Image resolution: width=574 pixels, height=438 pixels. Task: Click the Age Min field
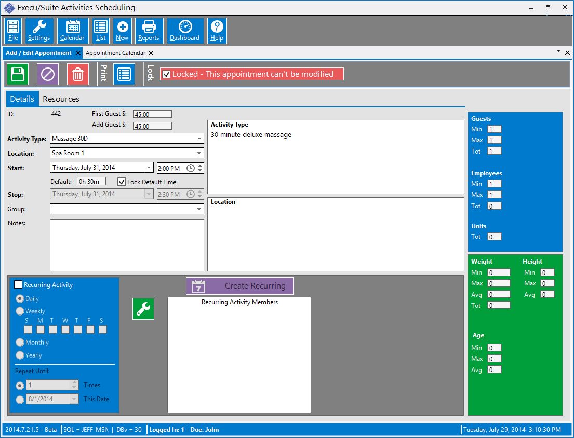point(494,348)
